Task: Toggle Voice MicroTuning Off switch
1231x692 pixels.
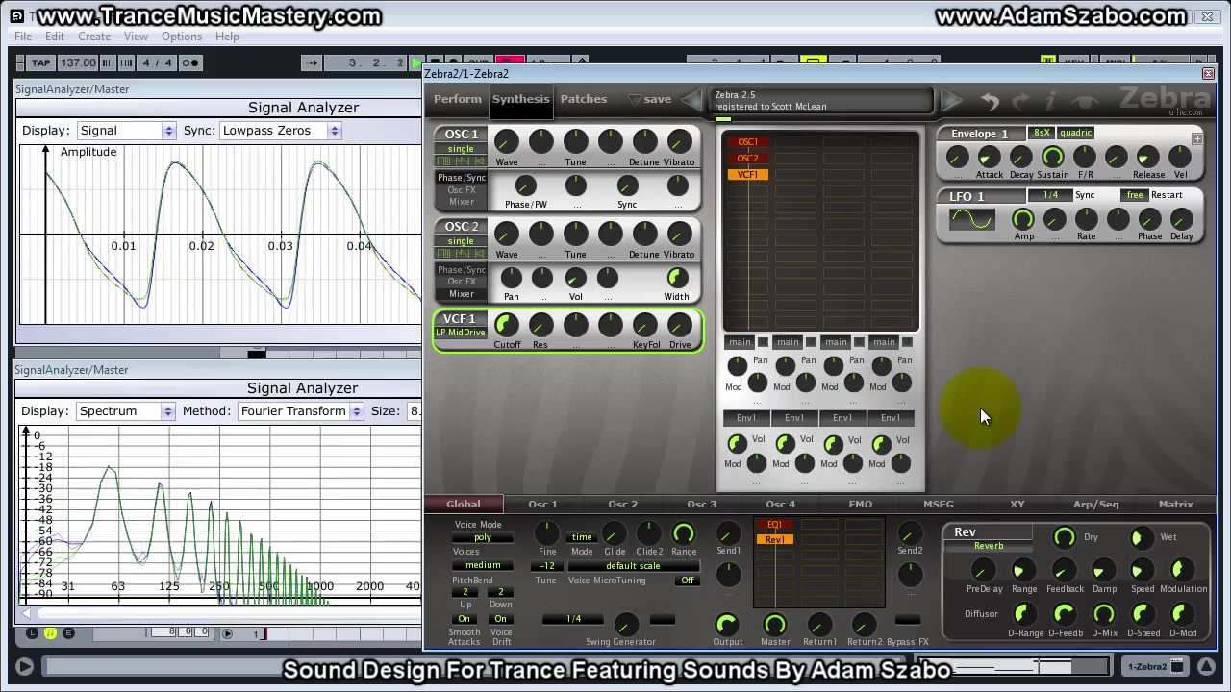Action: pos(687,581)
